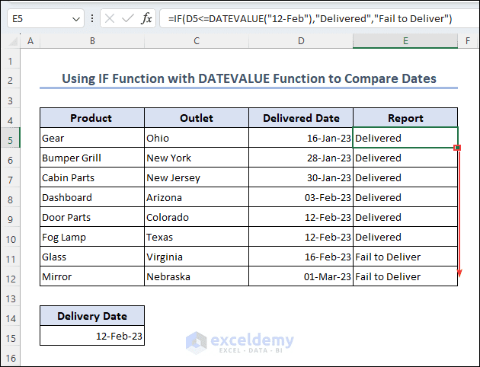
Task: Select the Gear product cell
Action: 92,138
